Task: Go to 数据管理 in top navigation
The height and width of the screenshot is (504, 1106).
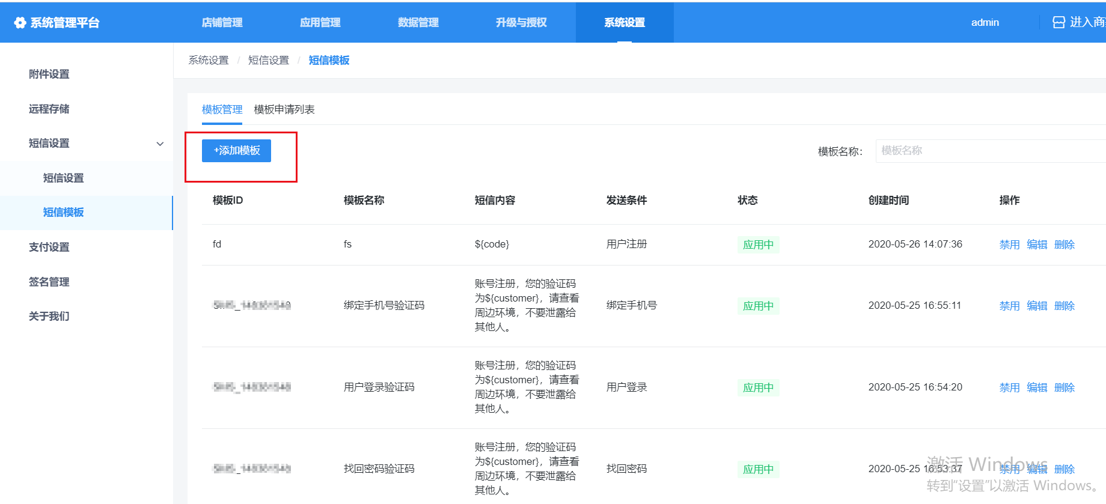Action: coord(418,22)
